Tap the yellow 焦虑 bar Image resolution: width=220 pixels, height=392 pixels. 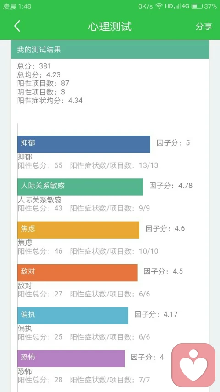click(78, 230)
